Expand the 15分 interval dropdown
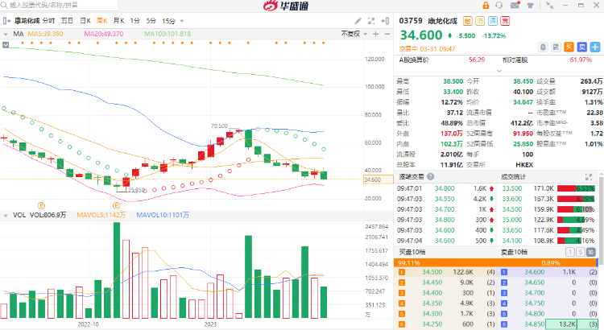604x330 pixels. [171, 20]
